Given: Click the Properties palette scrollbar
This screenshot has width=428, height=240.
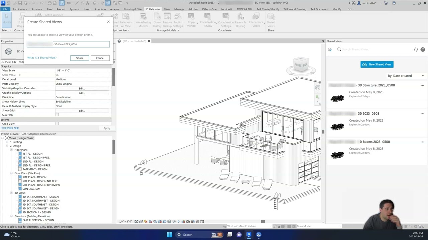Looking at the screenshot, I should (114, 77).
